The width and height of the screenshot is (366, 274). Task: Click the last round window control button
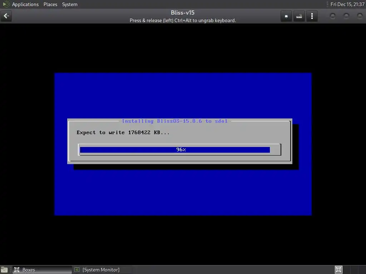tap(360, 16)
